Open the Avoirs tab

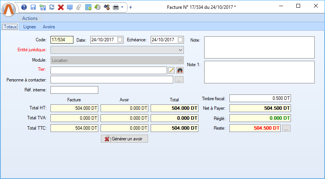click(x=49, y=27)
